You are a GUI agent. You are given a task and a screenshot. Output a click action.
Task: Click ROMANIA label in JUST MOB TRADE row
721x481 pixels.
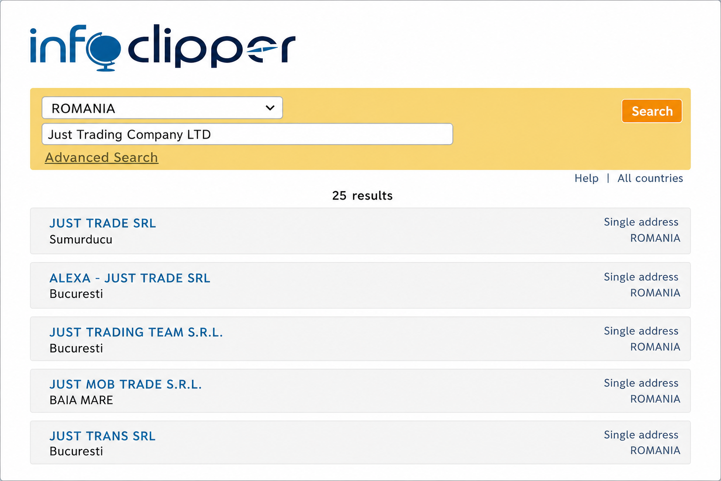[x=655, y=399]
